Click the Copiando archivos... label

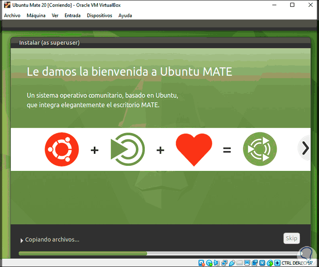[x=52, y=240]
